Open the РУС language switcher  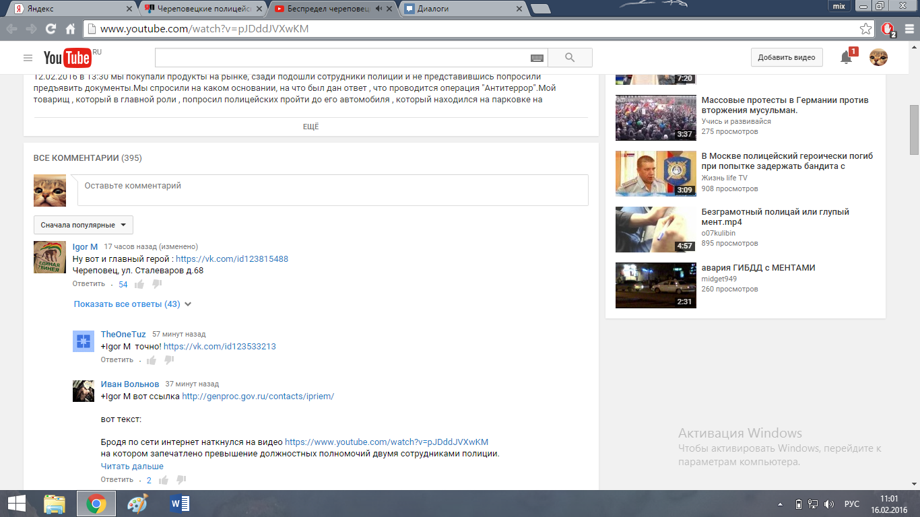852,504
